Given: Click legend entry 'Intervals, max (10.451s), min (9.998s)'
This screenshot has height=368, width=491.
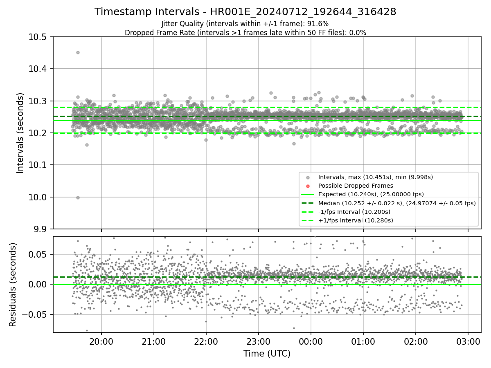Looking at the screenshot, I should (375, 177).
